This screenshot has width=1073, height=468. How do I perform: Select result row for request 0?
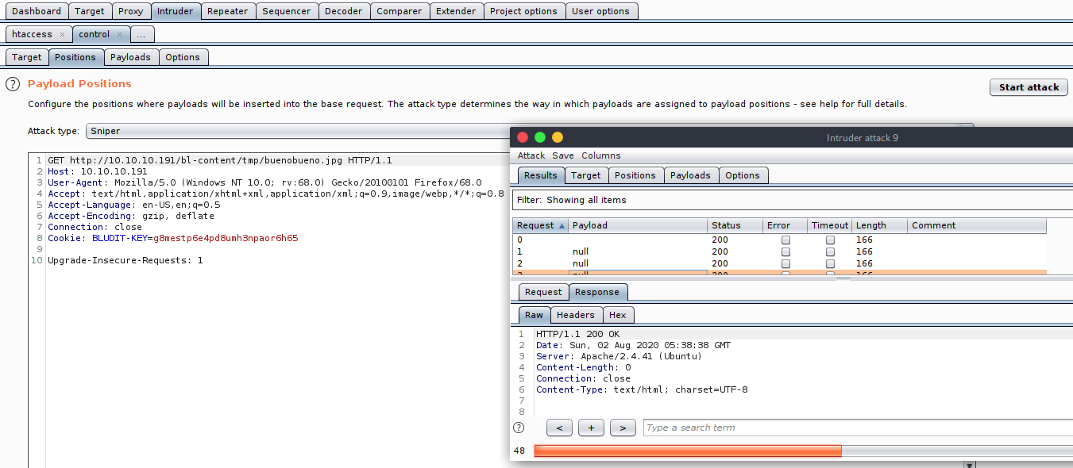tap(779, 240)
